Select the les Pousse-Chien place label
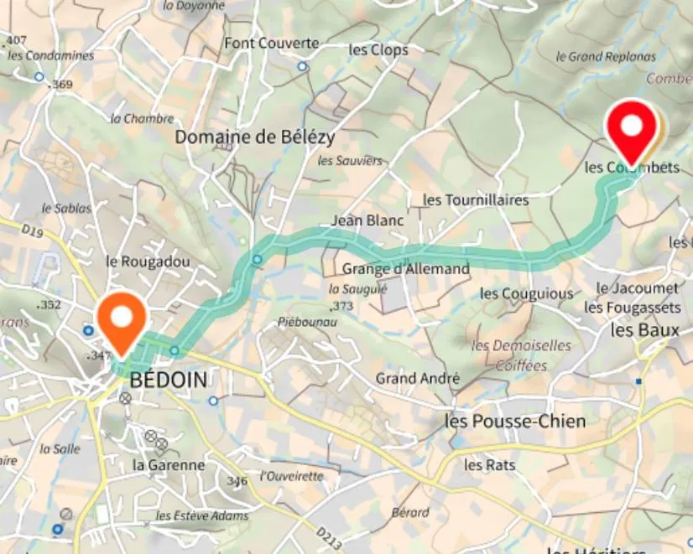The height and width of the screenshot is (554, 693). coord(515,421)
